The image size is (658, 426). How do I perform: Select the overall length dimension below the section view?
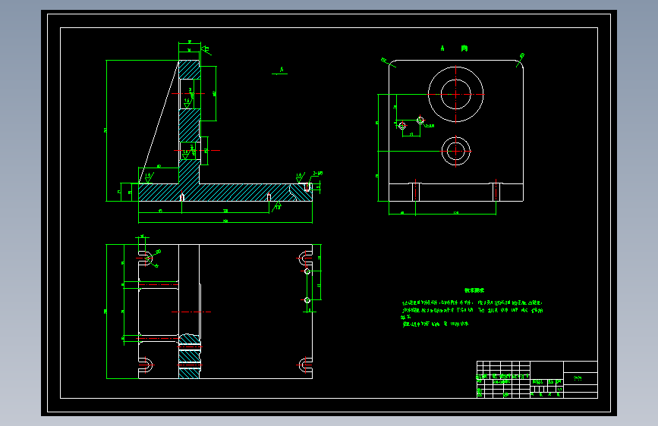point(225,221)
